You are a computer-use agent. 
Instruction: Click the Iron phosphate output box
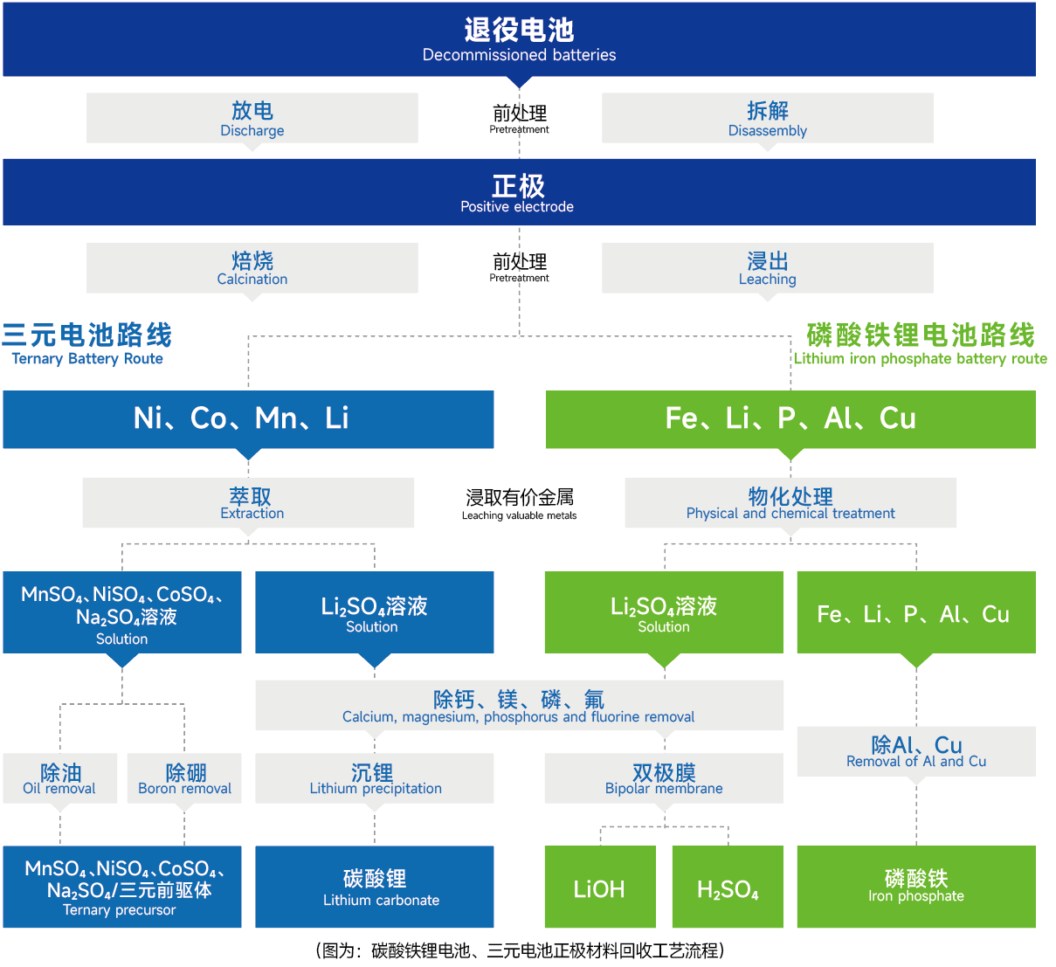[915, 887]
